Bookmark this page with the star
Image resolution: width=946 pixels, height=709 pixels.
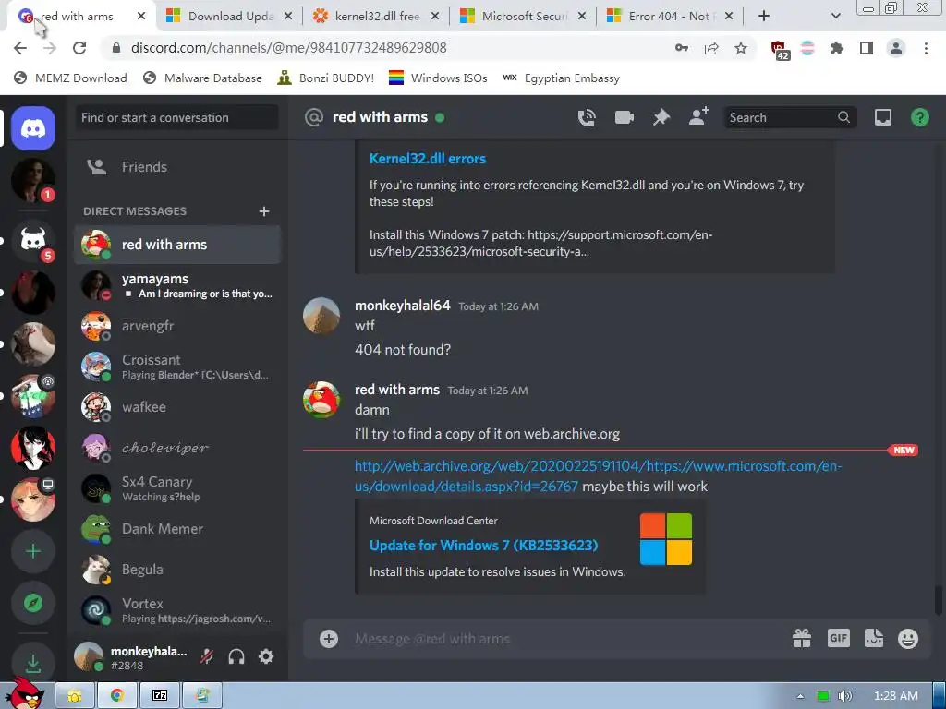point(741,48)
